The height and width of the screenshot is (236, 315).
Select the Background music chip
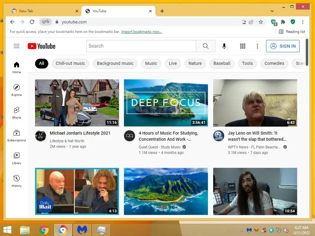(115, 63)
